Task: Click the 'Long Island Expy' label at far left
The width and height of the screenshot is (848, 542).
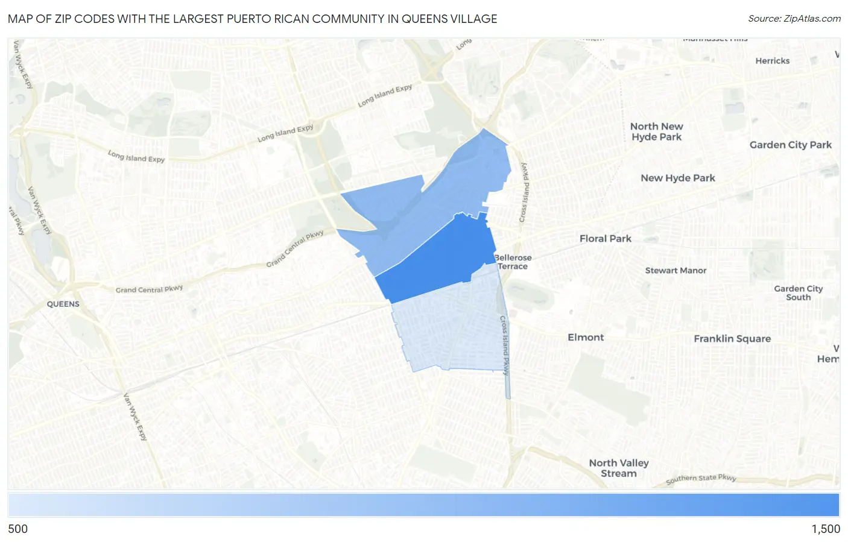Action: pos(136,157)
